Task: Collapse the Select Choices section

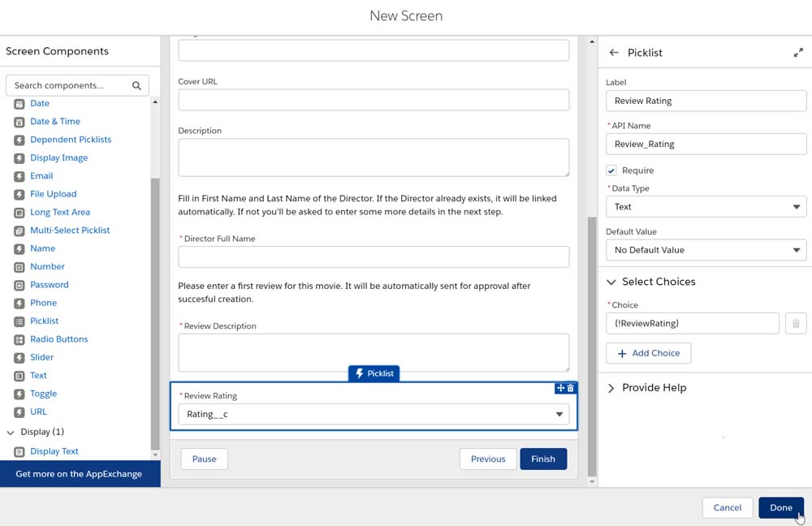Action: pos(611,282)
